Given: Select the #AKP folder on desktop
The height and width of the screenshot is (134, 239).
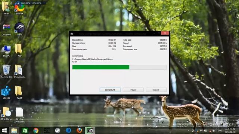Looking at the screenshot, I should click(19, 92).
